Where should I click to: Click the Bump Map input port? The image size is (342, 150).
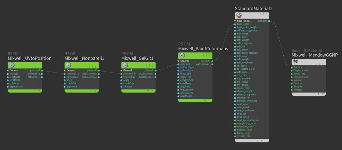292,74
